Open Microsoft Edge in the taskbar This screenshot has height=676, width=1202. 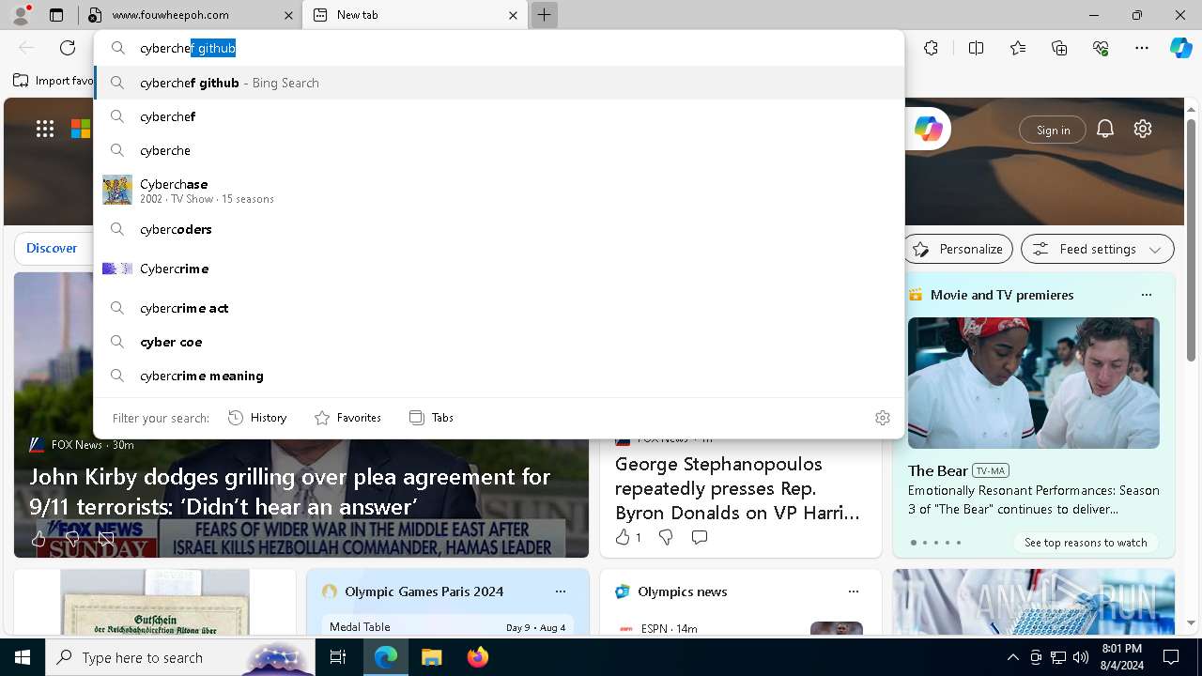(x=386, y=657)
